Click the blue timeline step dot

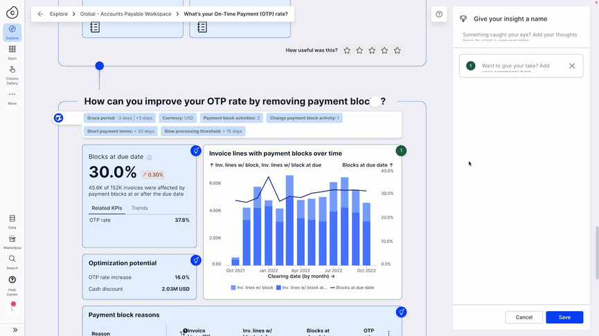click(x=99, y=66)
